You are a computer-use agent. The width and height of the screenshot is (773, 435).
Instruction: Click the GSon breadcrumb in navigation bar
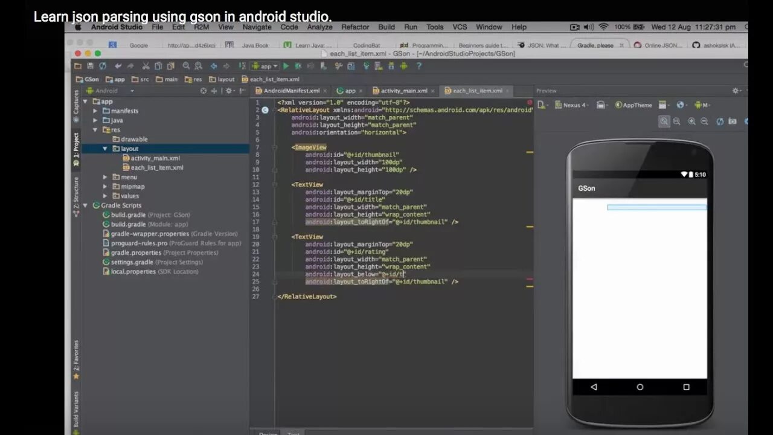coord(88,79)
